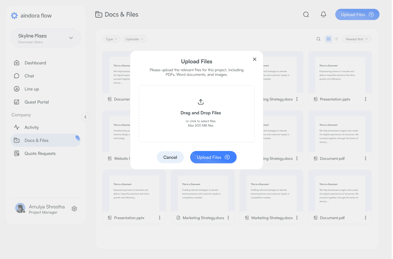The width and height of the screenshot is (393, 259).
Task: Click the Drag and Drop Files area
Action: pyautogui.click(x=196, y=114)
